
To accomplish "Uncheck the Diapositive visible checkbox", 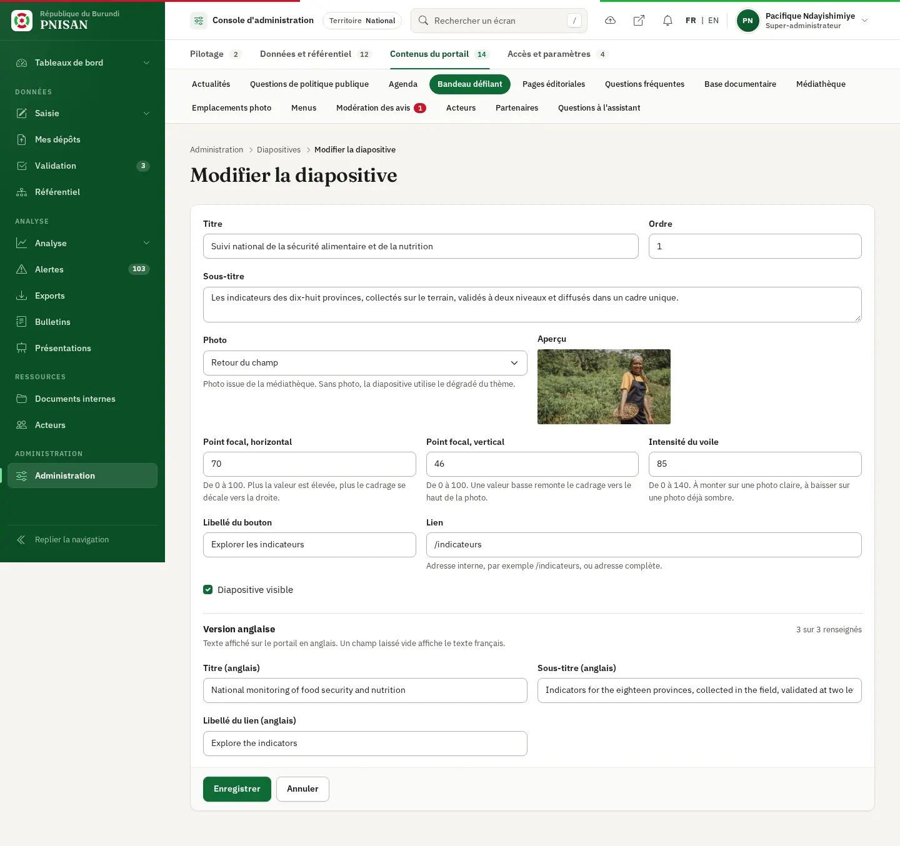I will pyautogui.click(x=208, y=590).
